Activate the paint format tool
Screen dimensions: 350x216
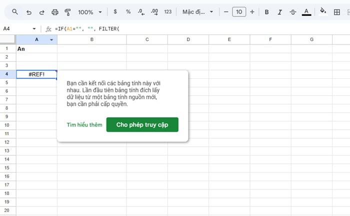68,11
